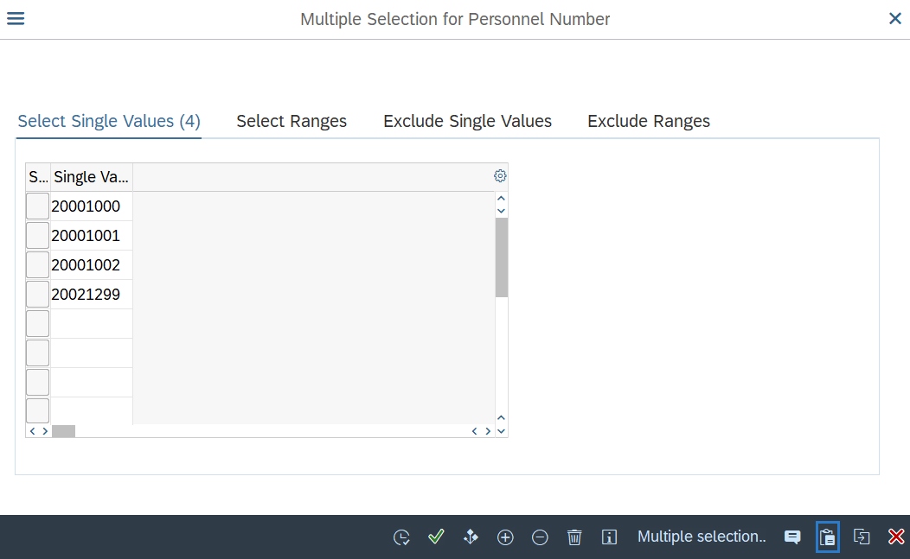Click the import from text file icon
This screenshot has width=910, height=559.
click(x=862, y=537)
